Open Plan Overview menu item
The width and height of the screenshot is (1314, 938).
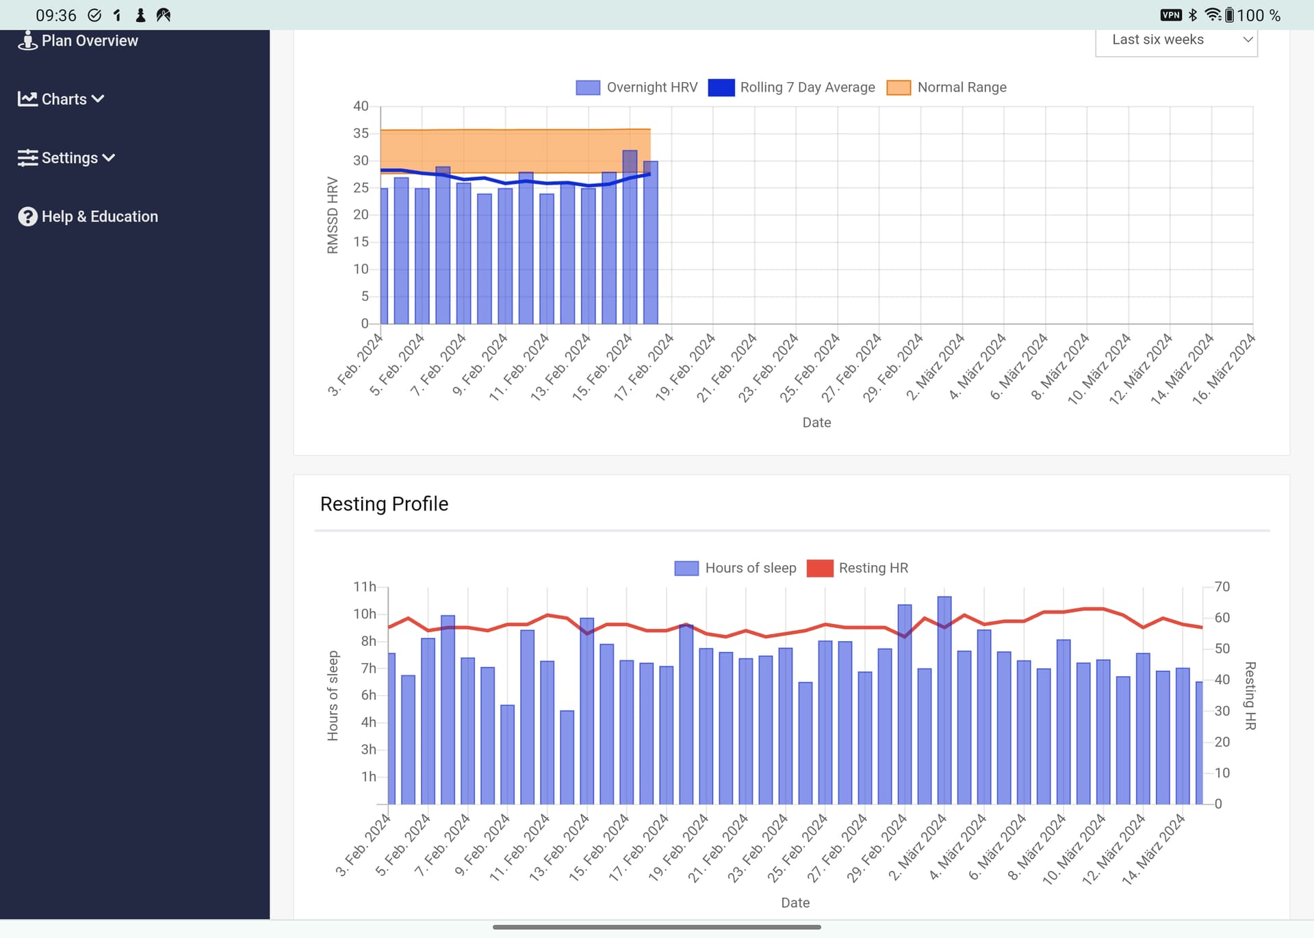[x=90, y=41]
